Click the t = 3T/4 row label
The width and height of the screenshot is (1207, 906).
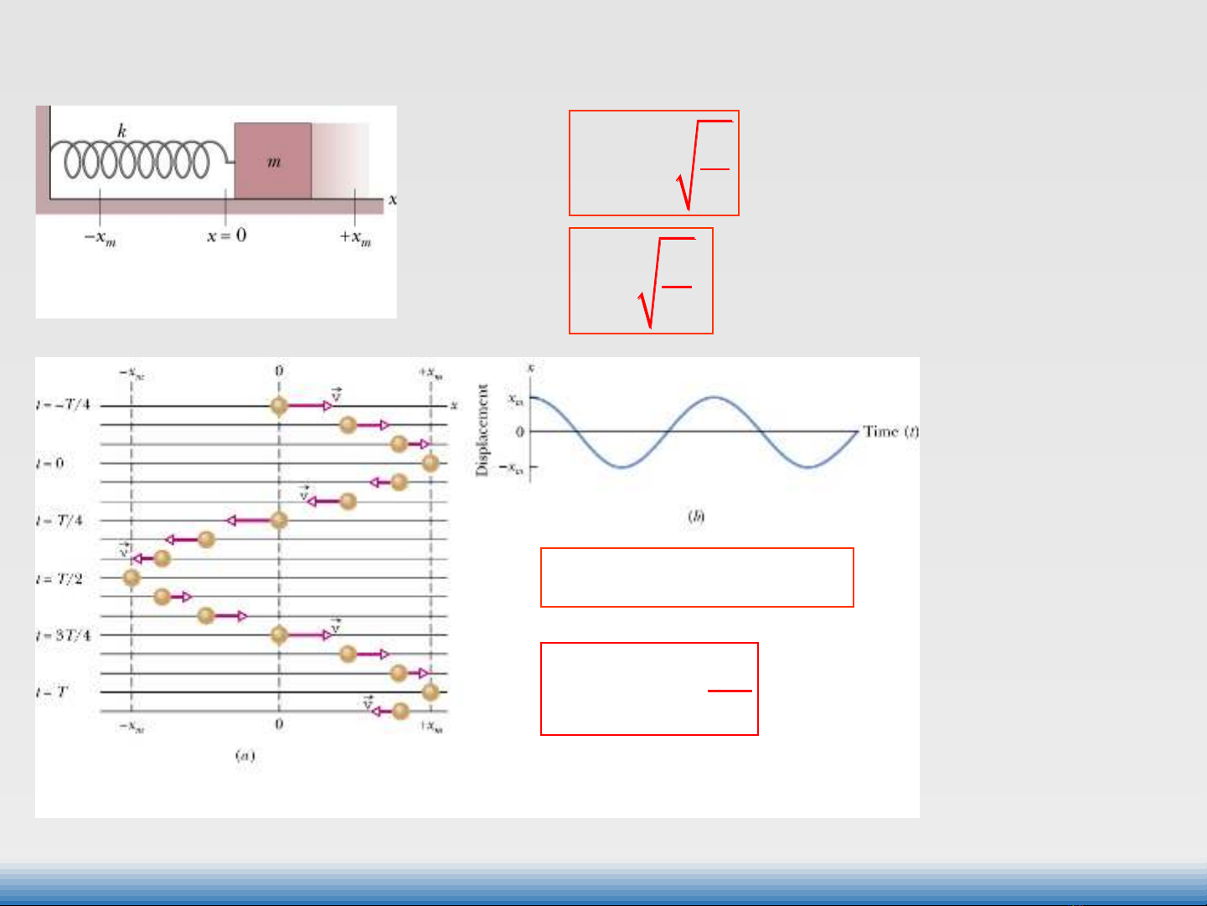click(x=63, y=635)
